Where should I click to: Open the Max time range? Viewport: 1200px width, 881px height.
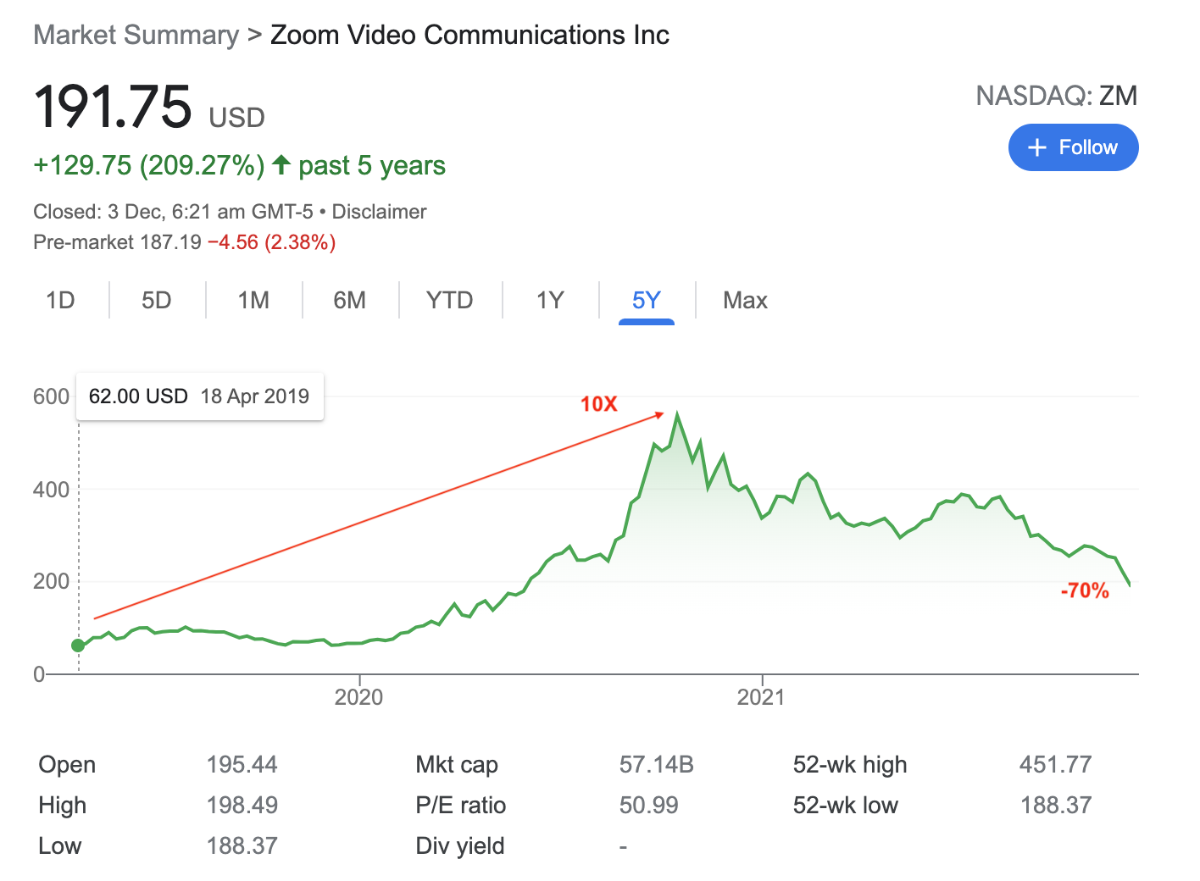(x=745, y=300)
